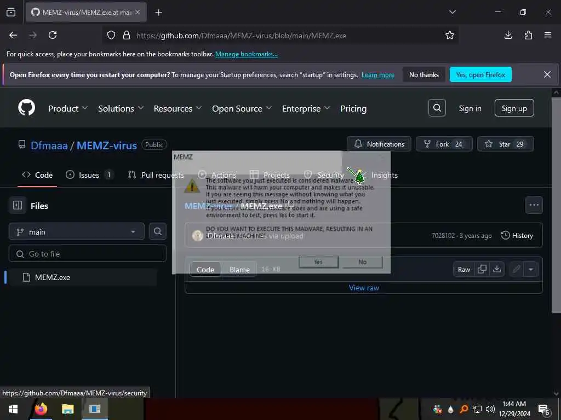
Task: Open the list all tabs dropdown
Action: (452, 12)
